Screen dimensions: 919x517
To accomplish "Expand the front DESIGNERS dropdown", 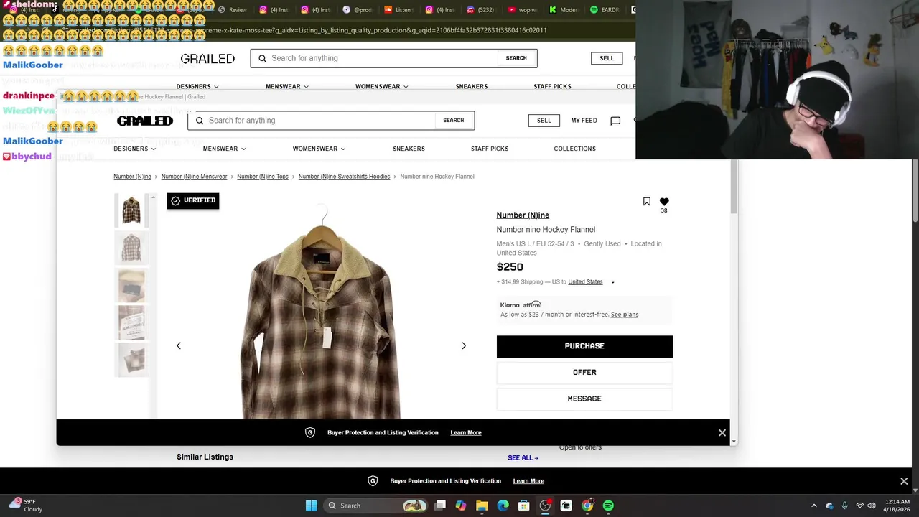I will [135, 149].
